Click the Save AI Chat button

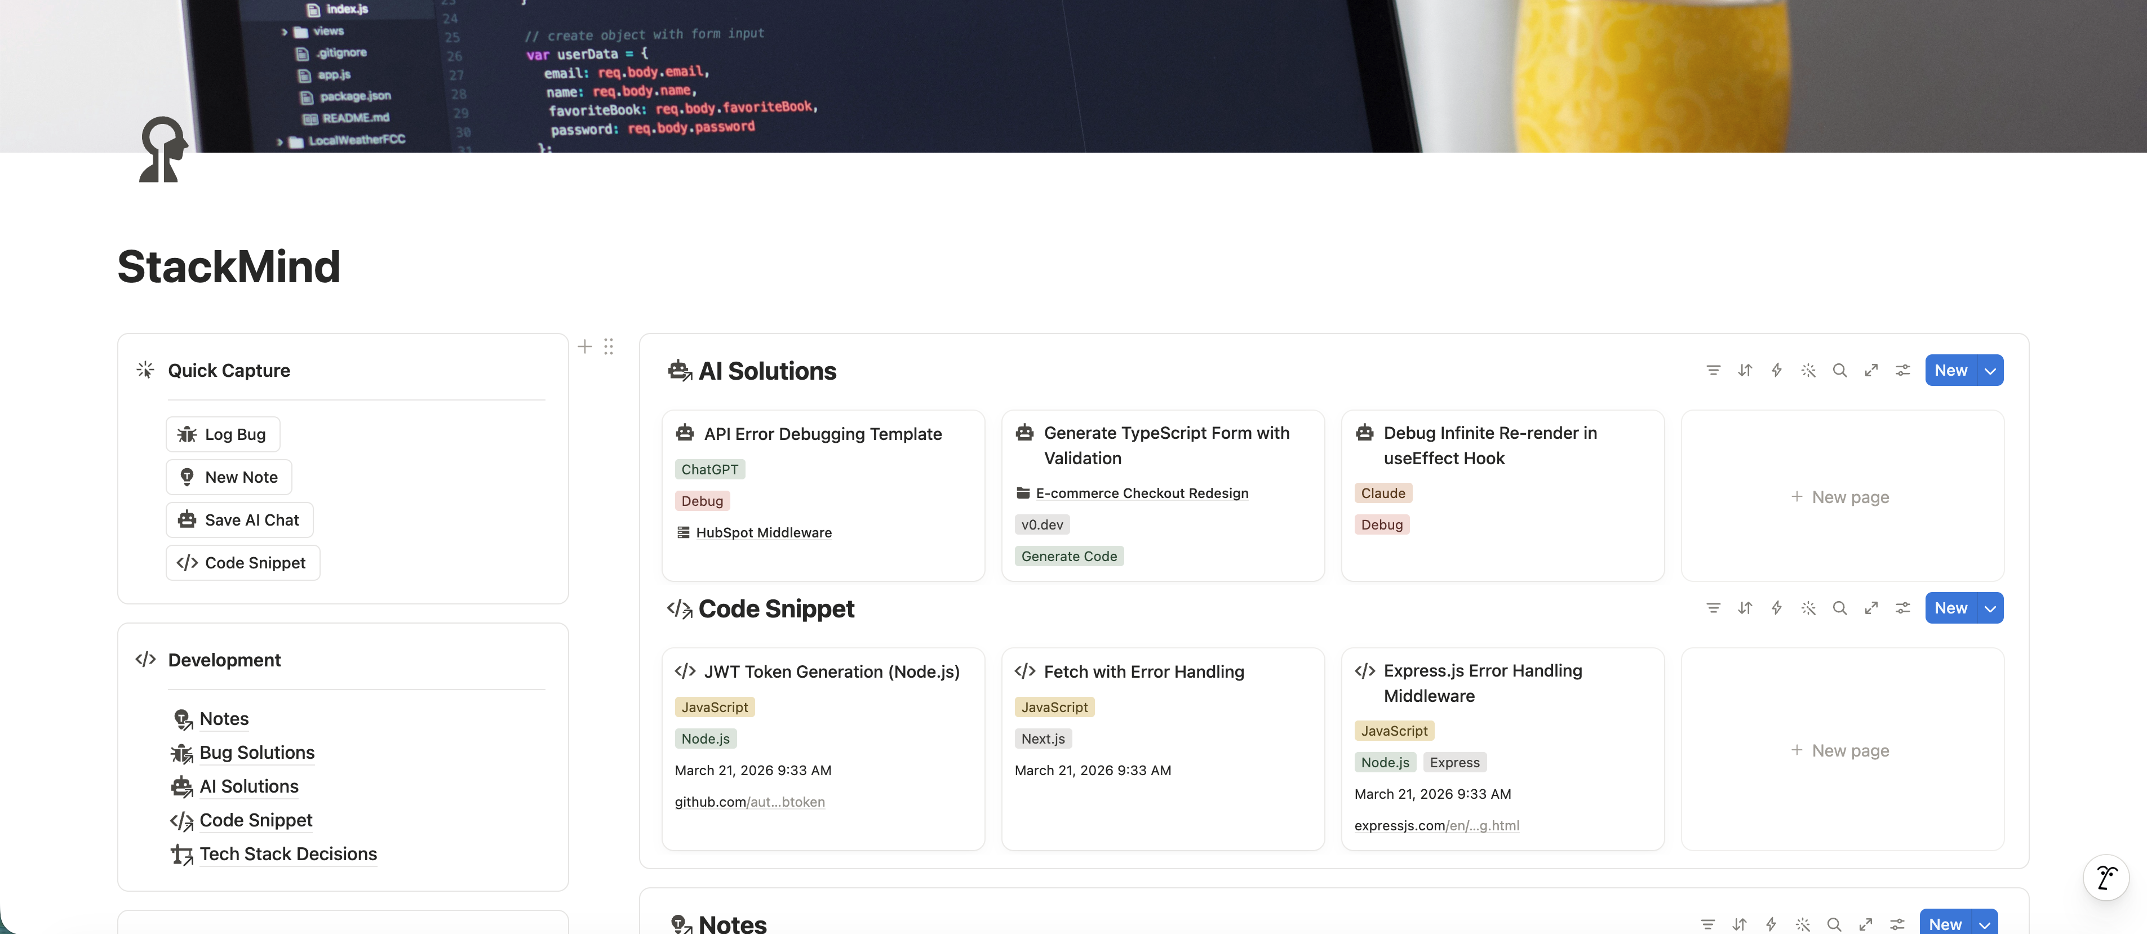pos(239,519)
